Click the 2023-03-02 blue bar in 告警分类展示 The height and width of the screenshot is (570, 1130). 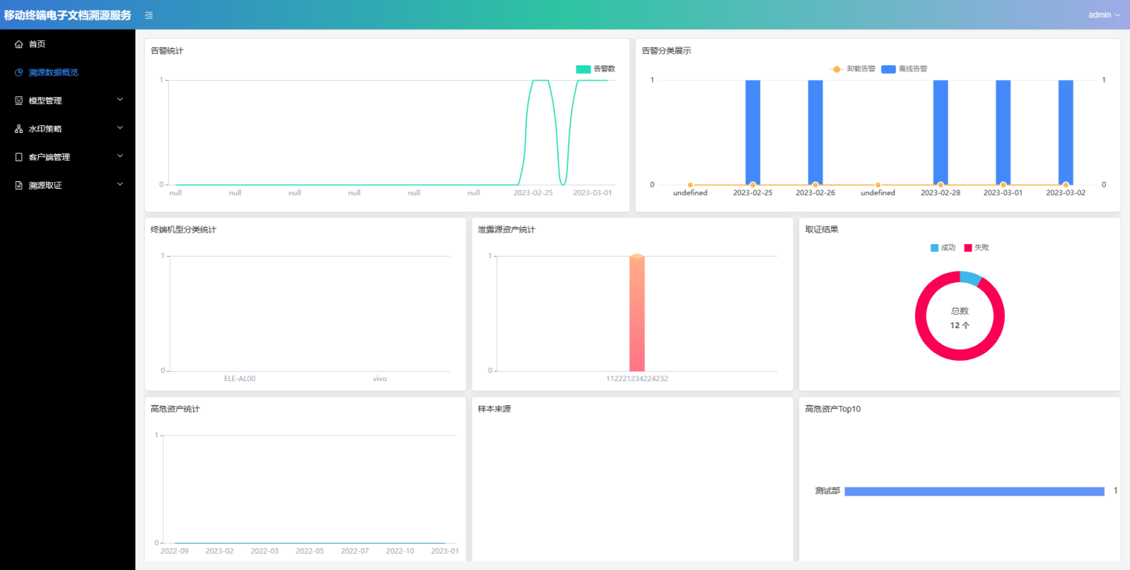point(1065,132)
